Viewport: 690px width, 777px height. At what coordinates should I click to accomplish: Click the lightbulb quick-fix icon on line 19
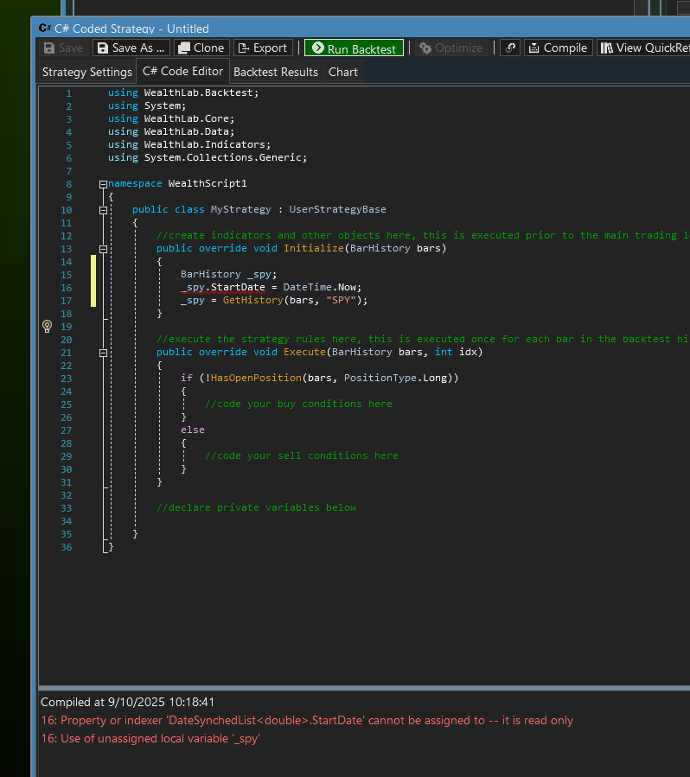coord(47,326)
